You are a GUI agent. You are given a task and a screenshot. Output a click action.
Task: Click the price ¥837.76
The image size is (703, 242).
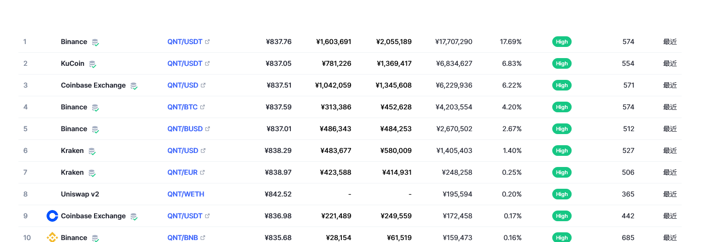point(279,42)
